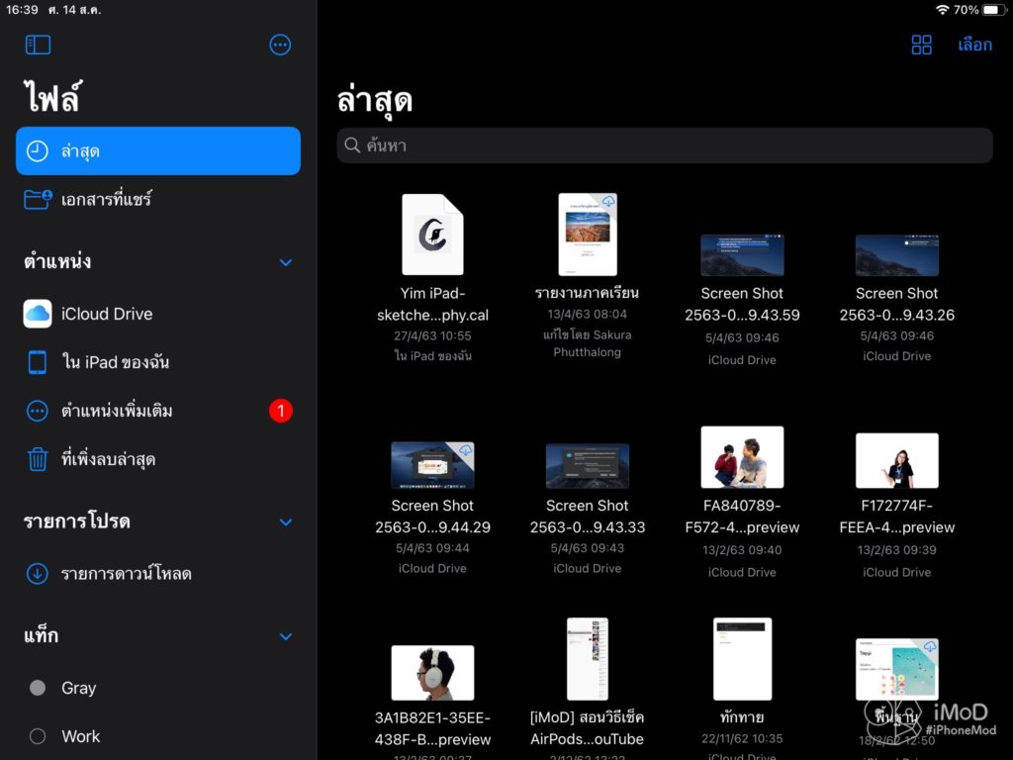Viewport: 1013px width, 760px height.
Task: Filter by Work tag
Action: (x=80, y=736)
